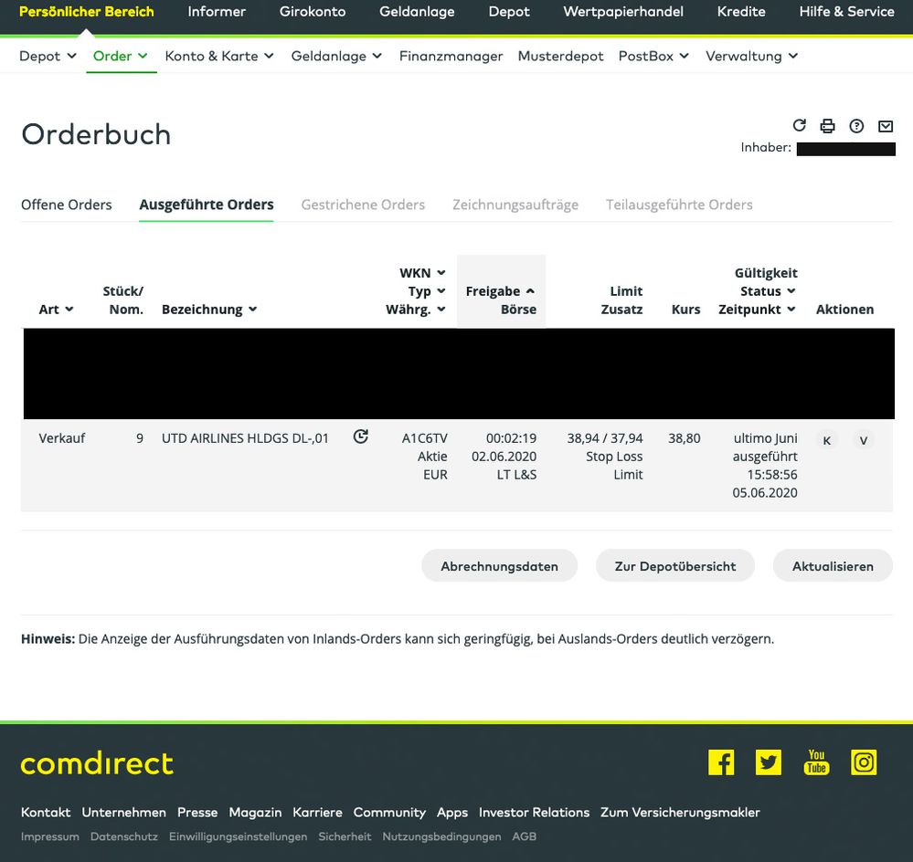Click the refresh icon above Inhaber
Image resolution: width=913 pixels, height=862 pixels.
(800, 125)
